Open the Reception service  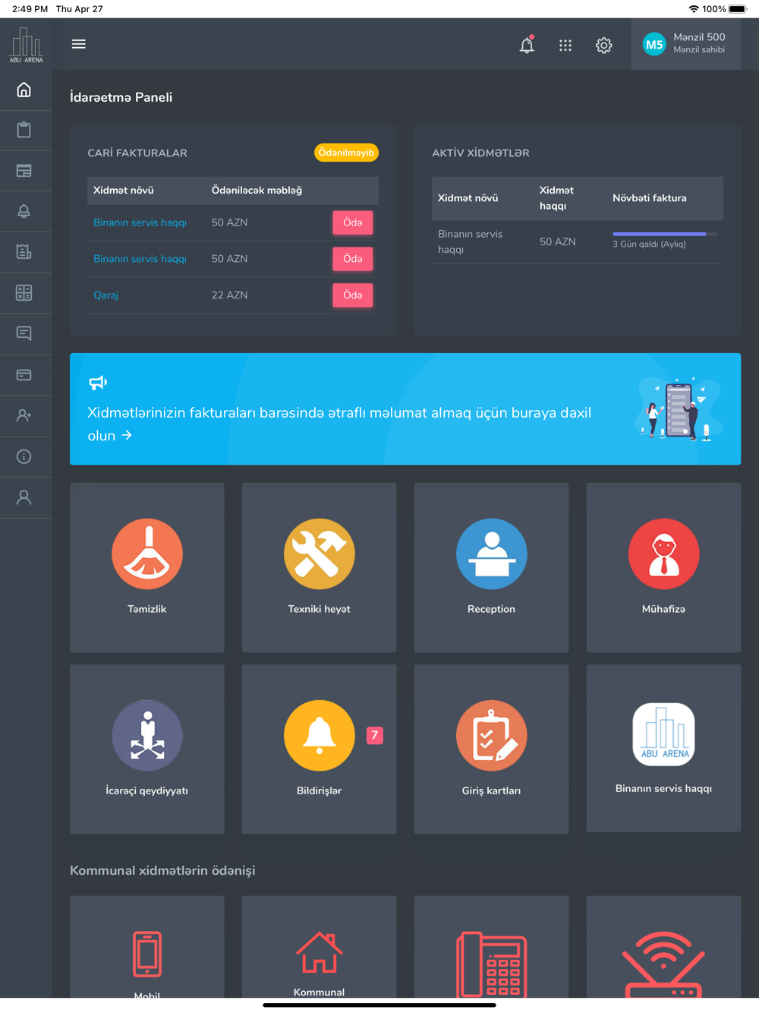(x=492, y=567)
